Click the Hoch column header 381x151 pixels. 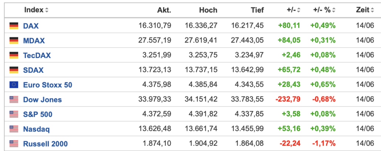[208, 10]
